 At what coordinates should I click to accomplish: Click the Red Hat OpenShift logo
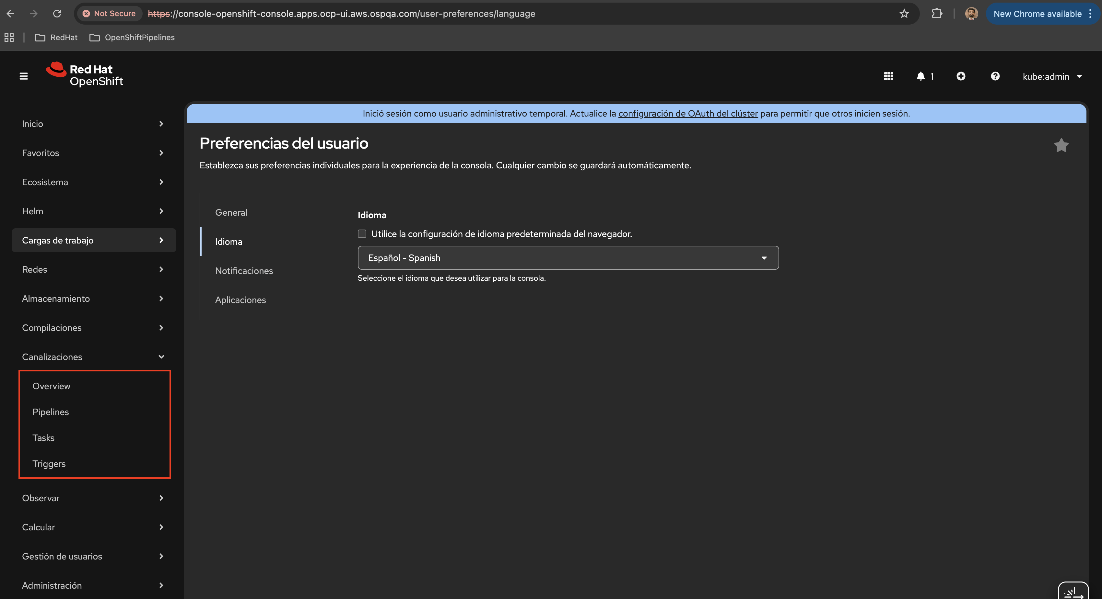pyautogui.click(x=85, y=75)
